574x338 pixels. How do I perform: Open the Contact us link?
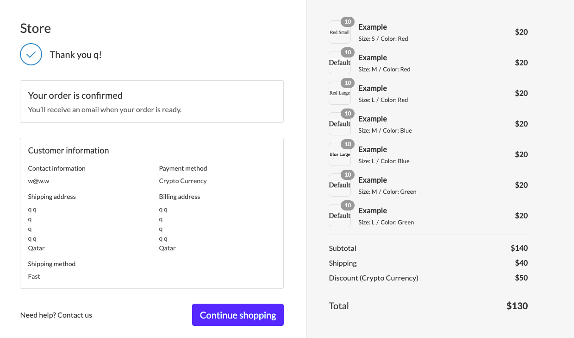pos(75,315)
